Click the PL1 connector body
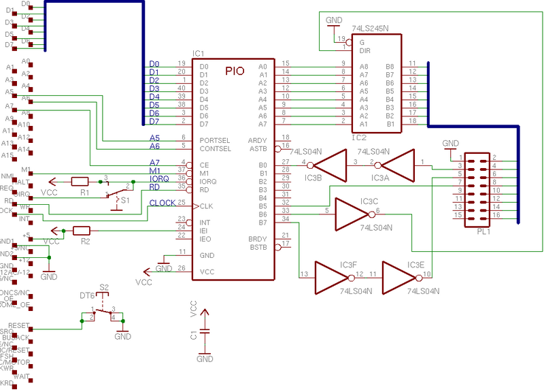 [x=477, y=190]
